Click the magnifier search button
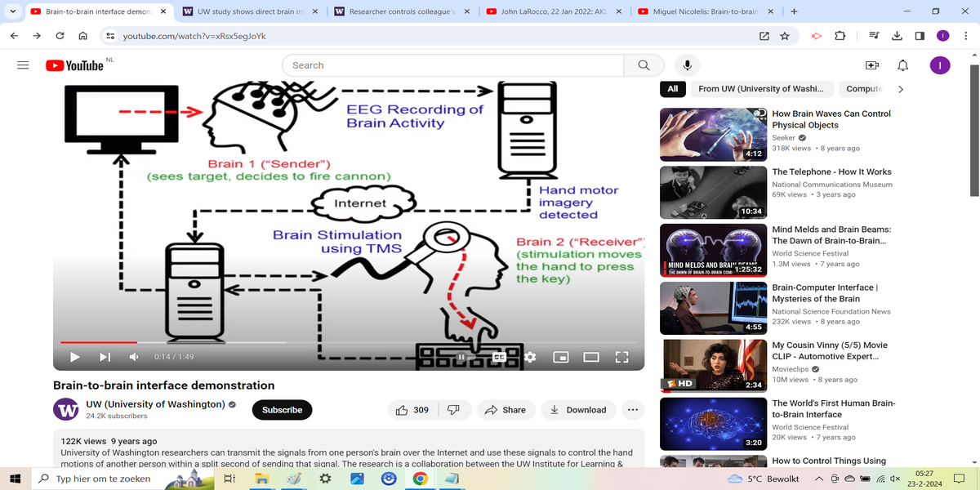This screenshot has height=490, width=980. [x=644, y=65]
